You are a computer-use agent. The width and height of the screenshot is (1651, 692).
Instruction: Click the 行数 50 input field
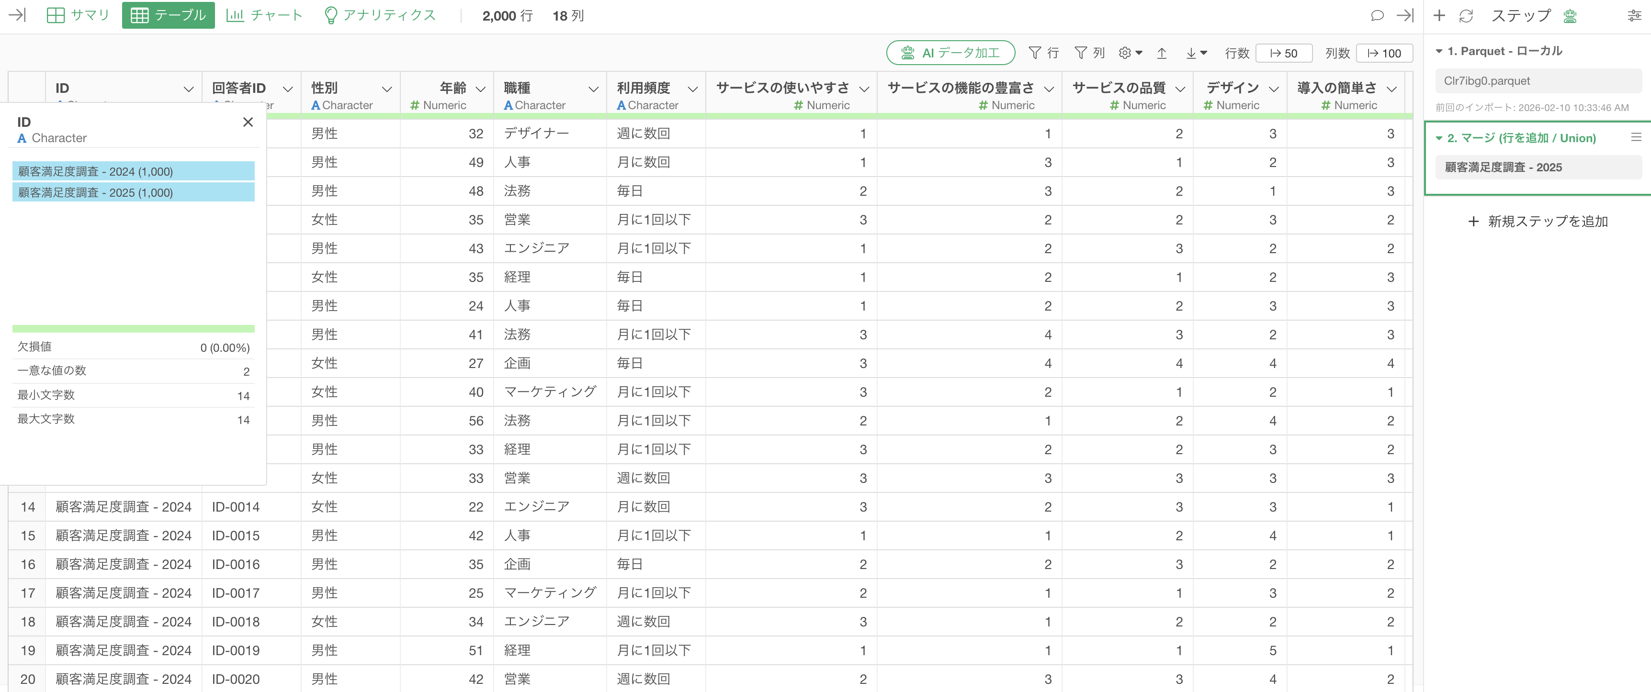(x=1284, y=53)
